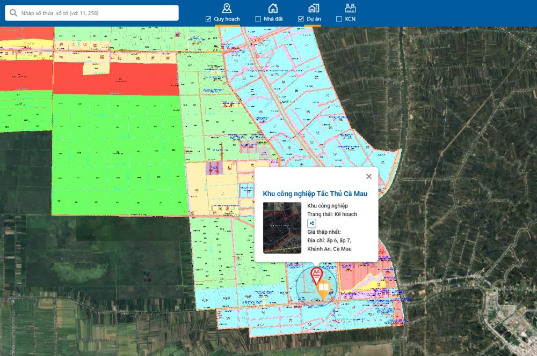Screen dimensions: 537x356
Task: Uncheck the Dự án checkbox
Action: click(301, 19)
